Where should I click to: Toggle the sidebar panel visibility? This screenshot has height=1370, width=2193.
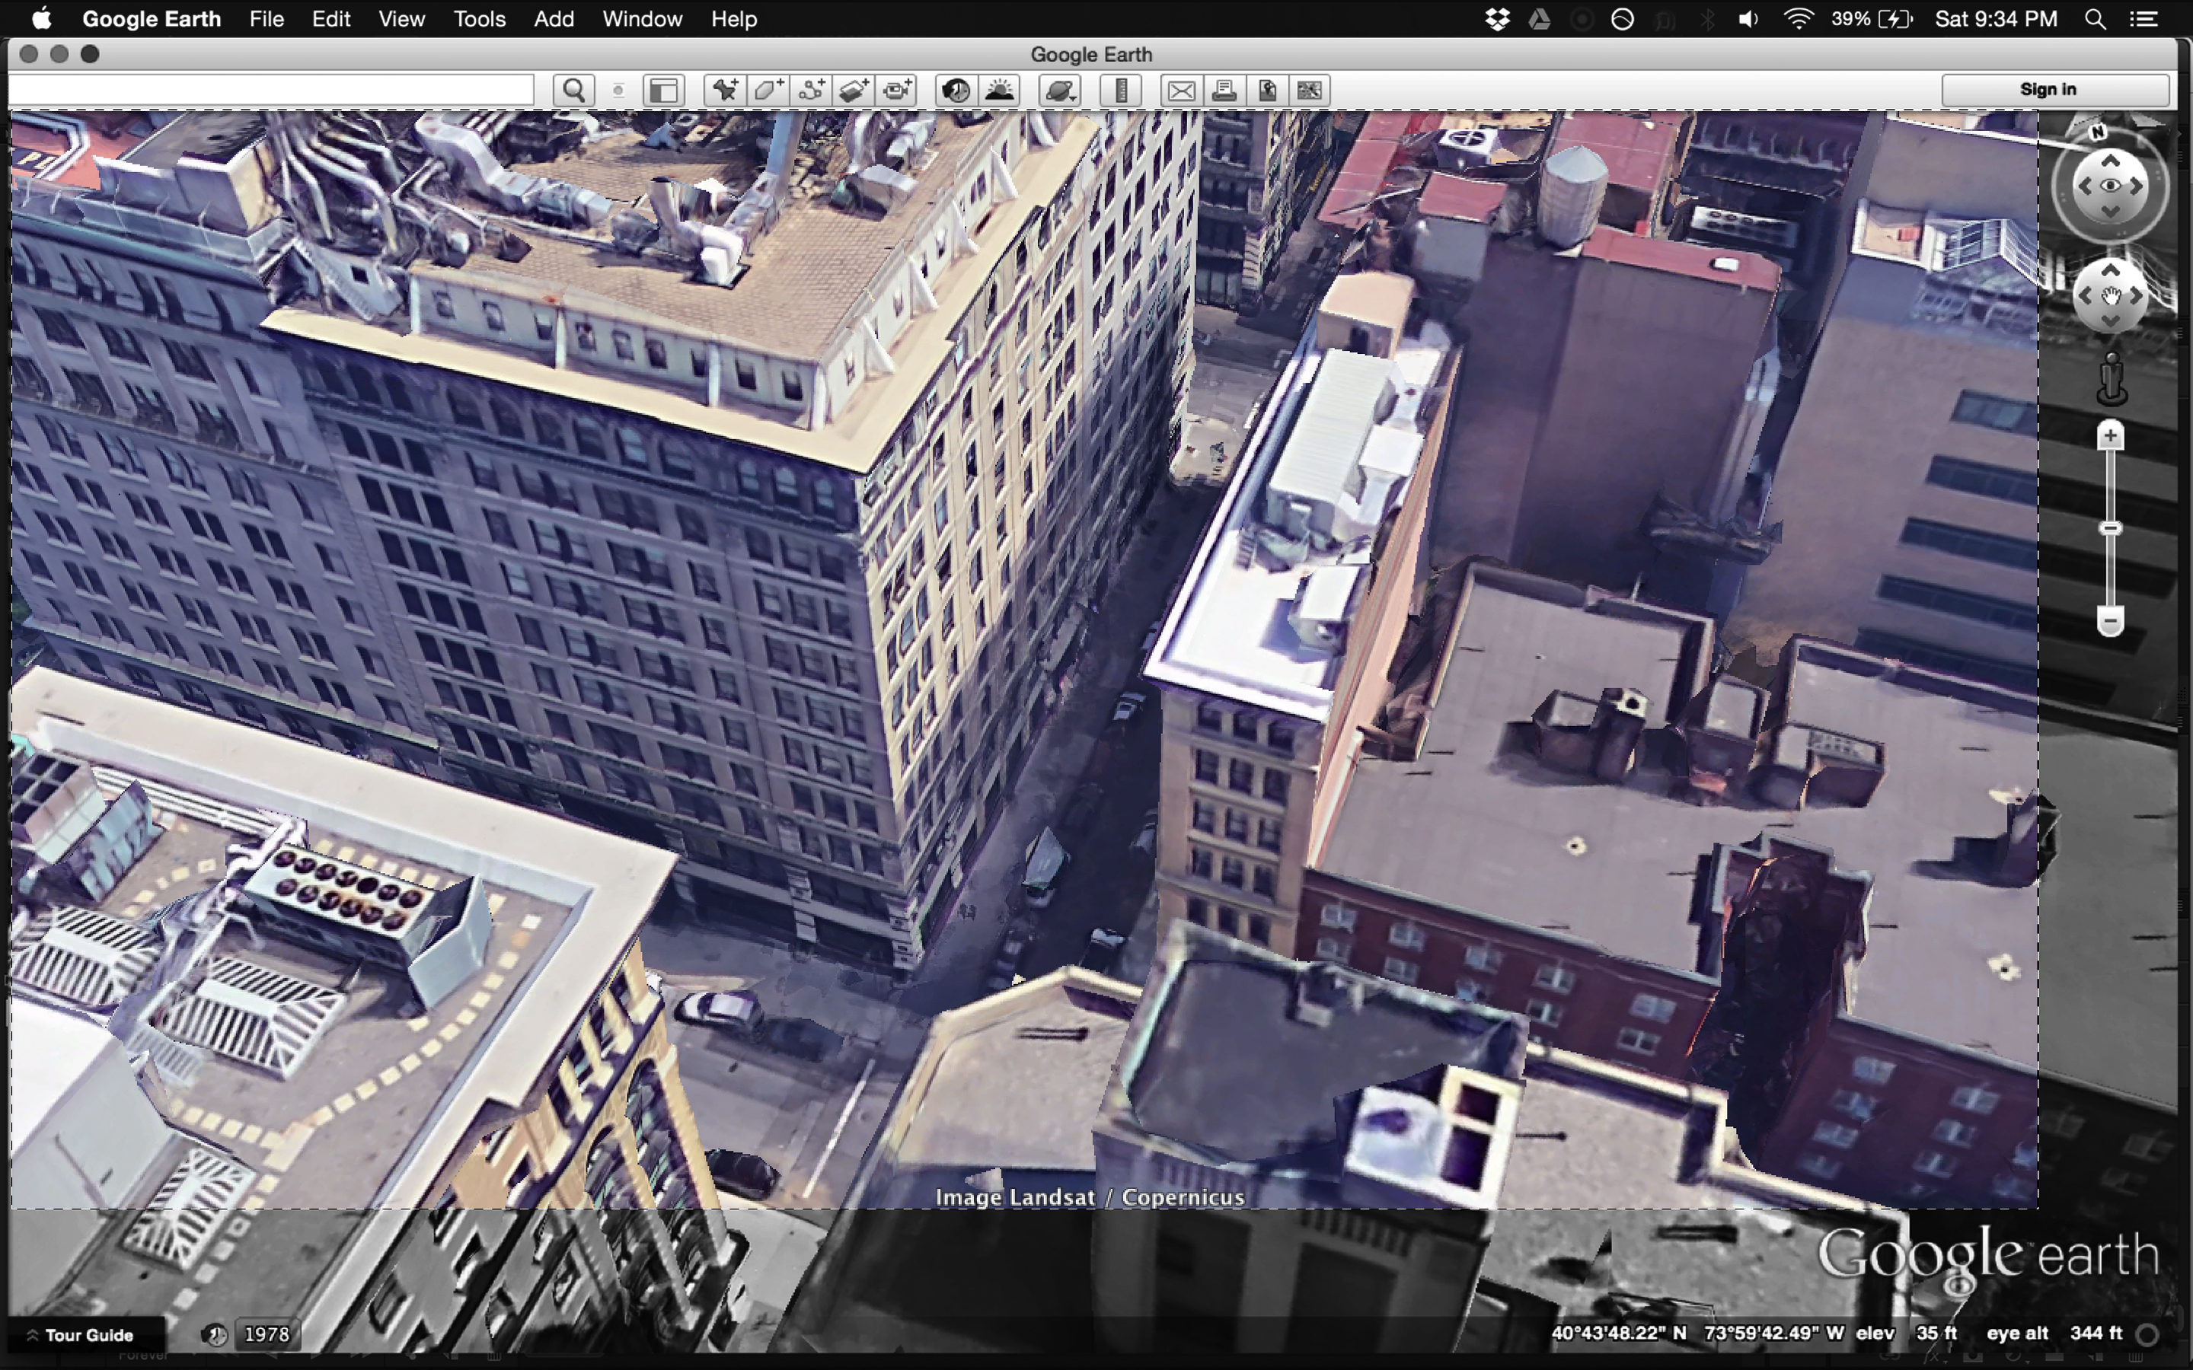[664, 90]
